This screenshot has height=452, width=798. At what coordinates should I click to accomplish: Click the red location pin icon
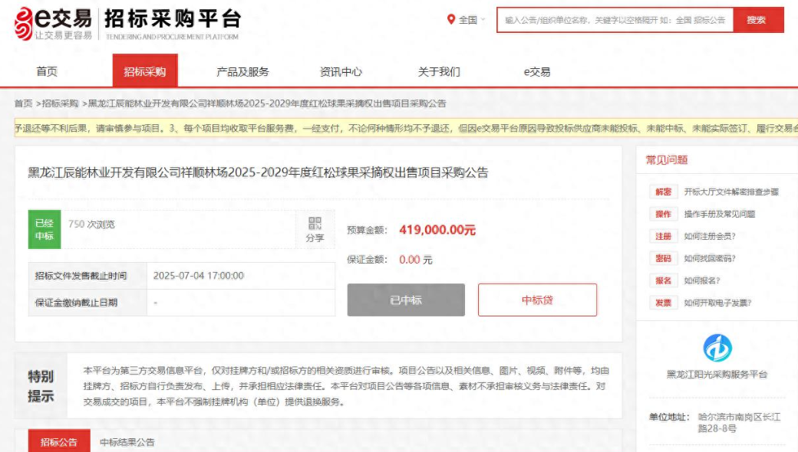(x=450, y=20)
